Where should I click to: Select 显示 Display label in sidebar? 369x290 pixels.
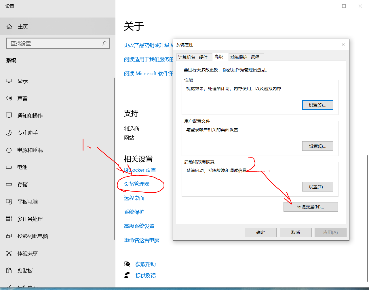coord(22,81)
